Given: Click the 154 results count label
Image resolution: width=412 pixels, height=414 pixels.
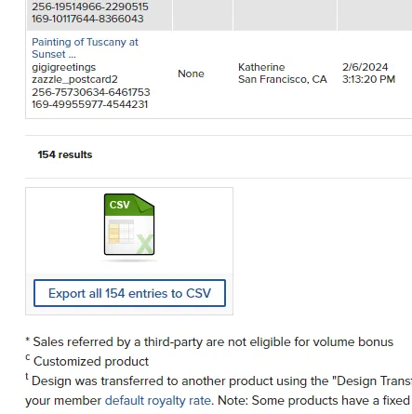Looking at the screenshot, I should click(x=65, y=154).
